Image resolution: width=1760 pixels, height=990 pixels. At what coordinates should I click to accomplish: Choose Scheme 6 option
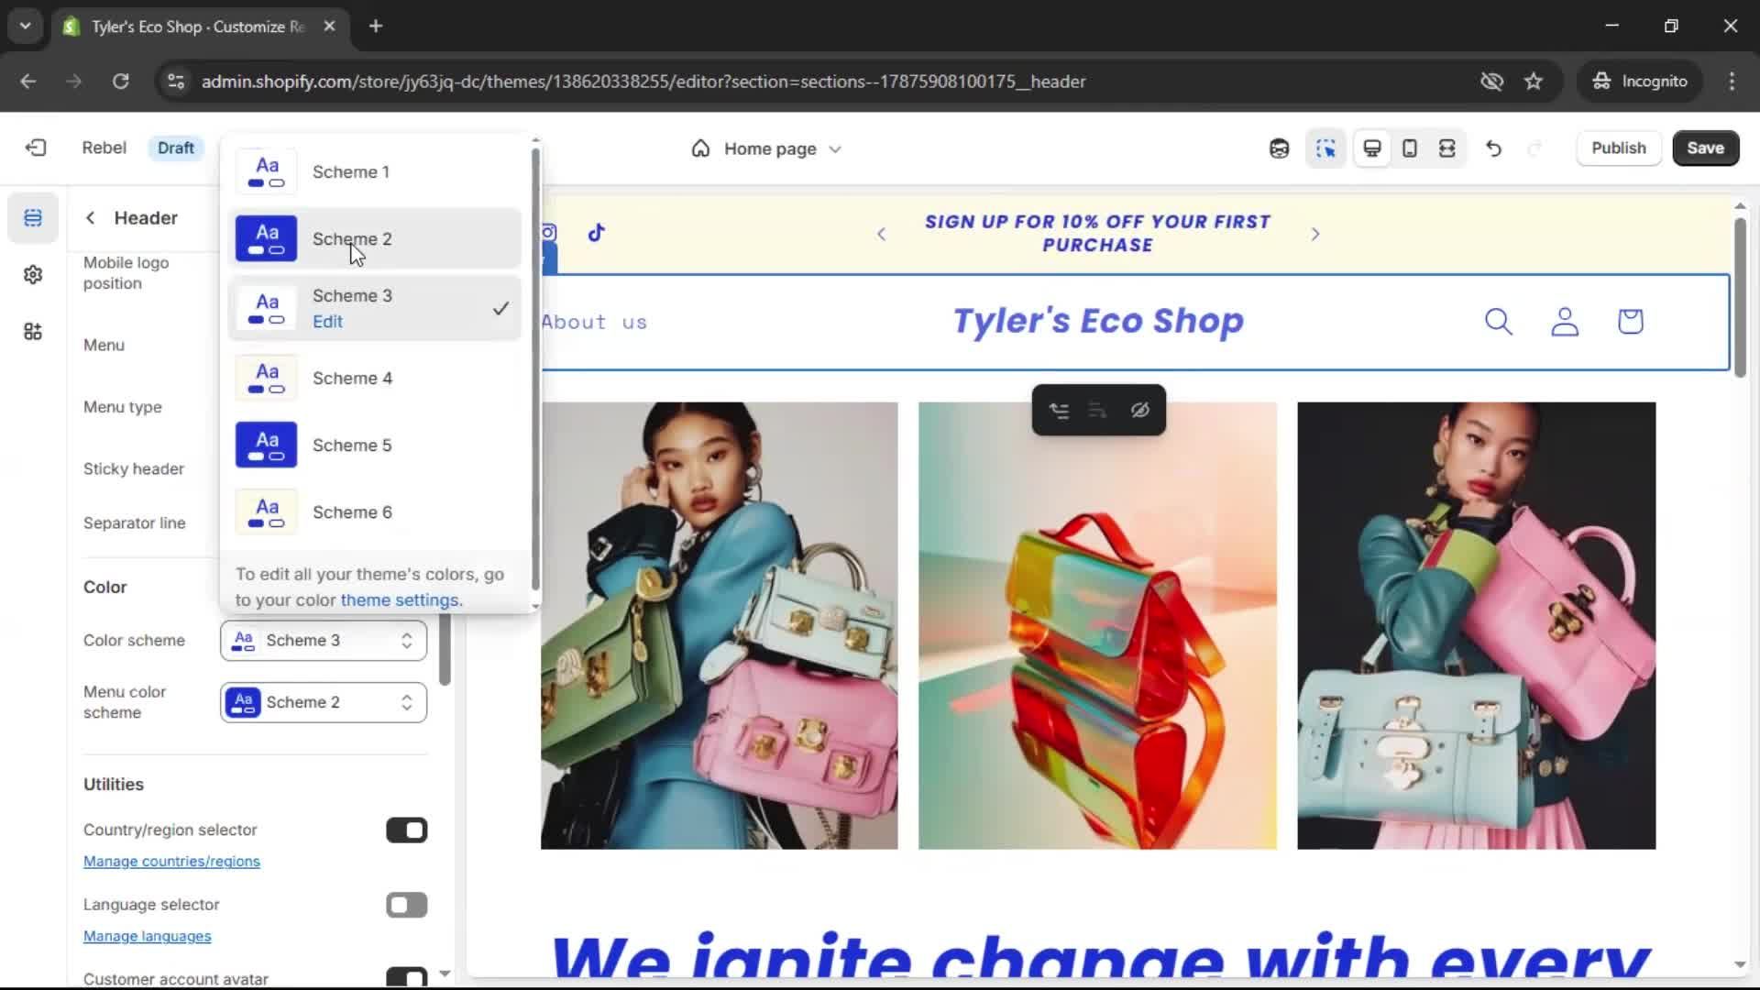point(352,511)
